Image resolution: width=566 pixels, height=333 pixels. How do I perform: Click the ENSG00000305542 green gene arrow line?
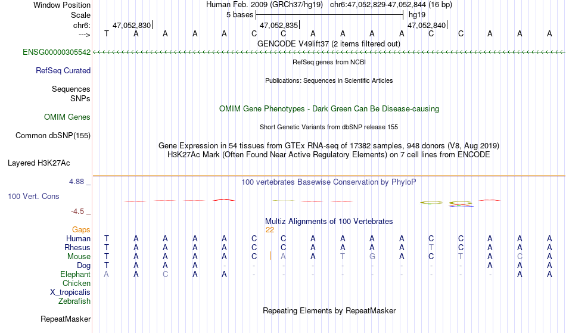pyautogui.click(x=329, y=52)
